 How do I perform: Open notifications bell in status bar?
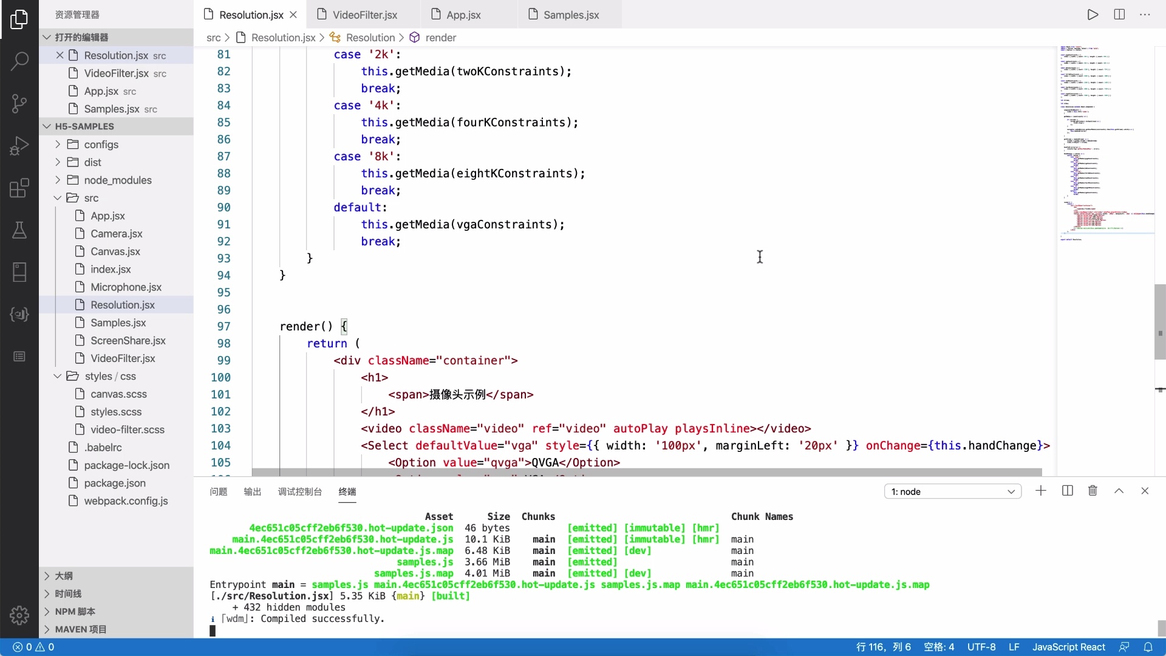[1148, 647]
